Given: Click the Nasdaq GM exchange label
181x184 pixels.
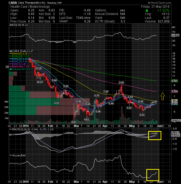Looking at the screenshot, I should click(54, 3).
